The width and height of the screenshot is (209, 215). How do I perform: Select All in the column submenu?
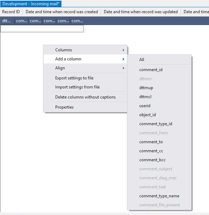coord(142,60)
